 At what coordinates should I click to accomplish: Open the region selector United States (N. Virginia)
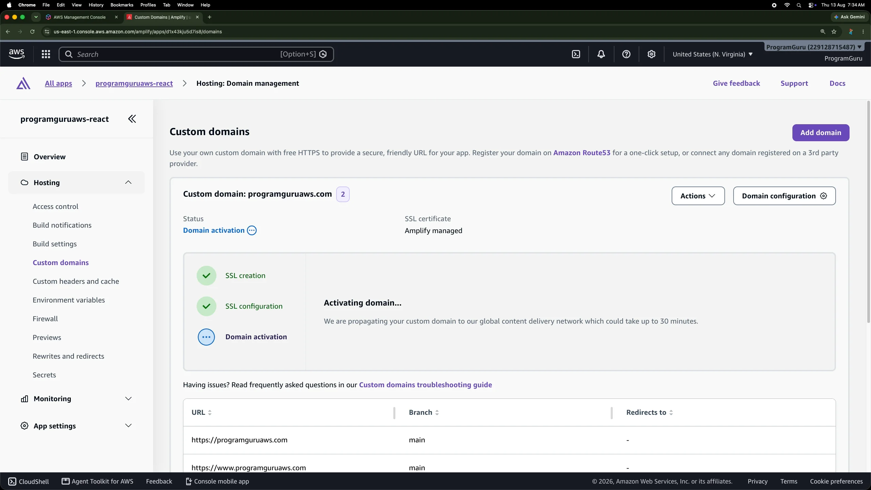point(712,54)
